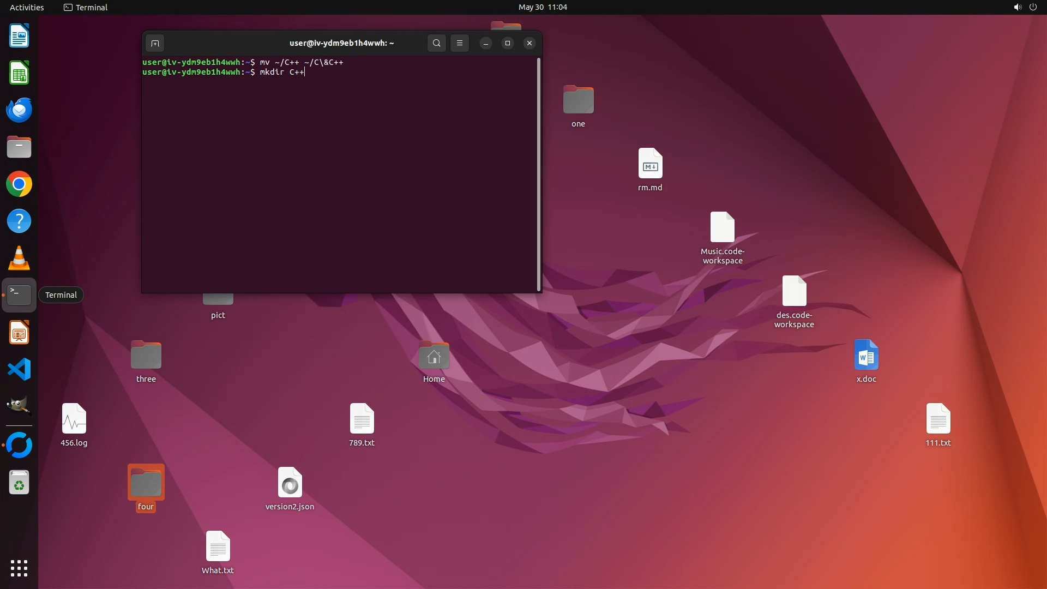Open the Files manager in the dock

point(19,147)
